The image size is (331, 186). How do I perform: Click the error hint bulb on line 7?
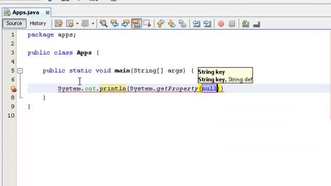click(x=13, y=89)
